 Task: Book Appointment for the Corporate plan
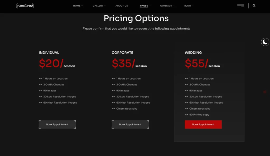point(130,124)
